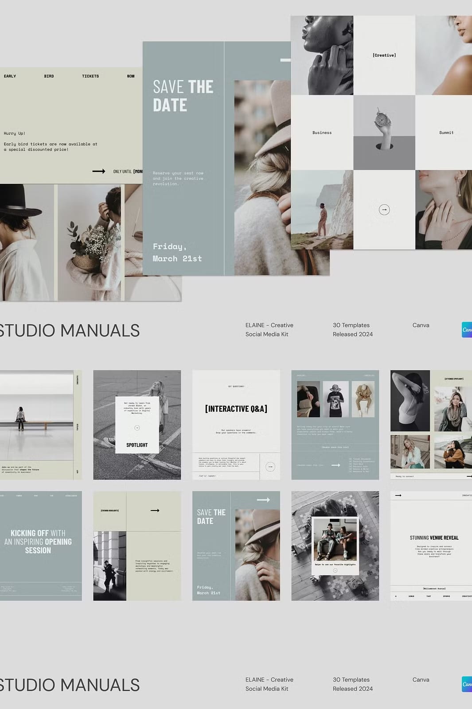Select the Interactive Q&A template thumbnail
The image size is (472, 709).
coord(236,425)
